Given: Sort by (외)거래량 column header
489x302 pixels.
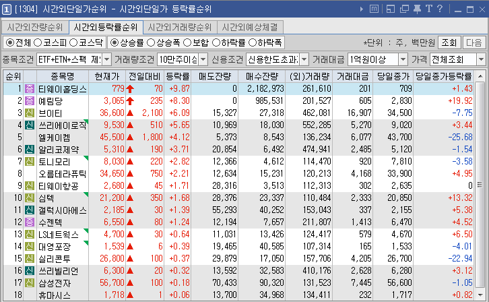Looking at the screenshot, I should pos(309,76).
